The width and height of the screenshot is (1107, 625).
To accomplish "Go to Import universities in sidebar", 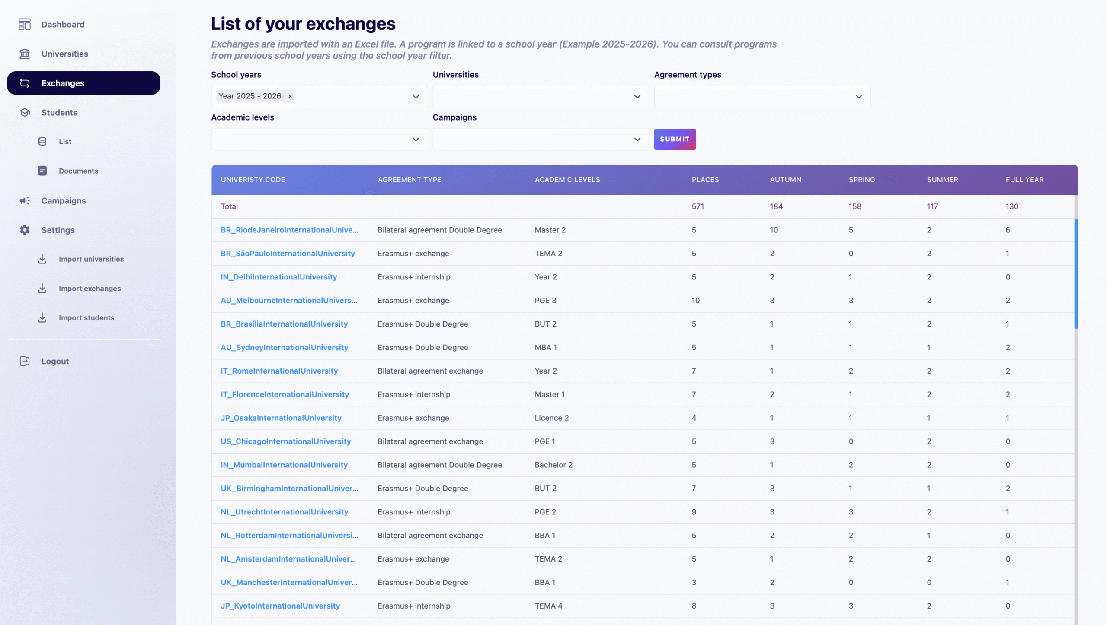I will [x=91, y=259].
